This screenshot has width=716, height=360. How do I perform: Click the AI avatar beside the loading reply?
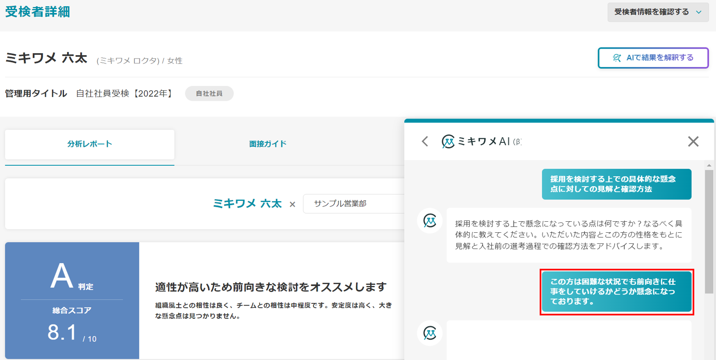[430, 333]
